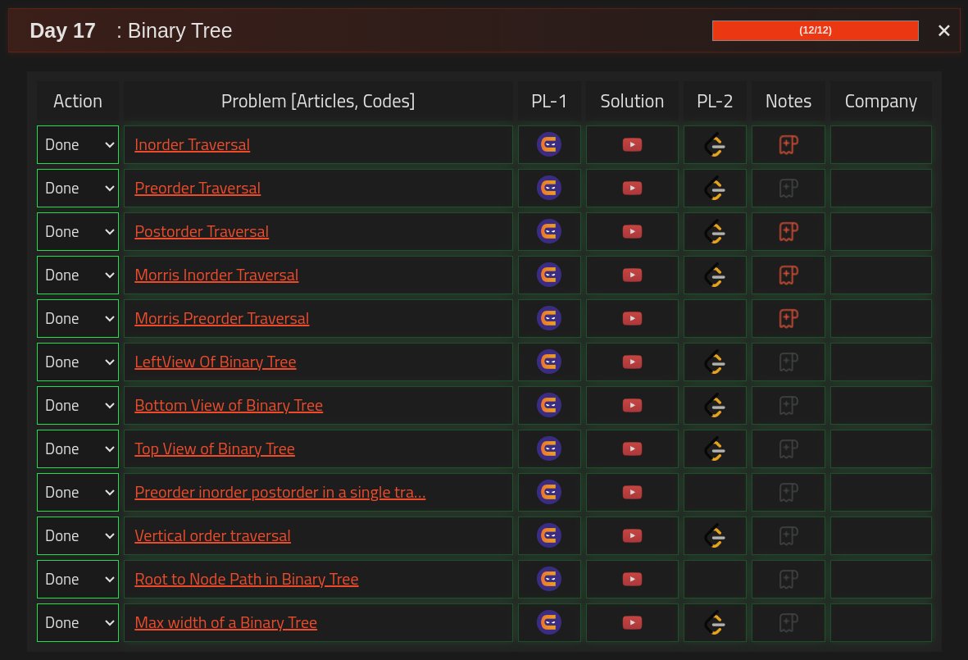968x660 pixels.
Task: Play YouTube solution for Max width of Binary Tree
Action: 632,622
